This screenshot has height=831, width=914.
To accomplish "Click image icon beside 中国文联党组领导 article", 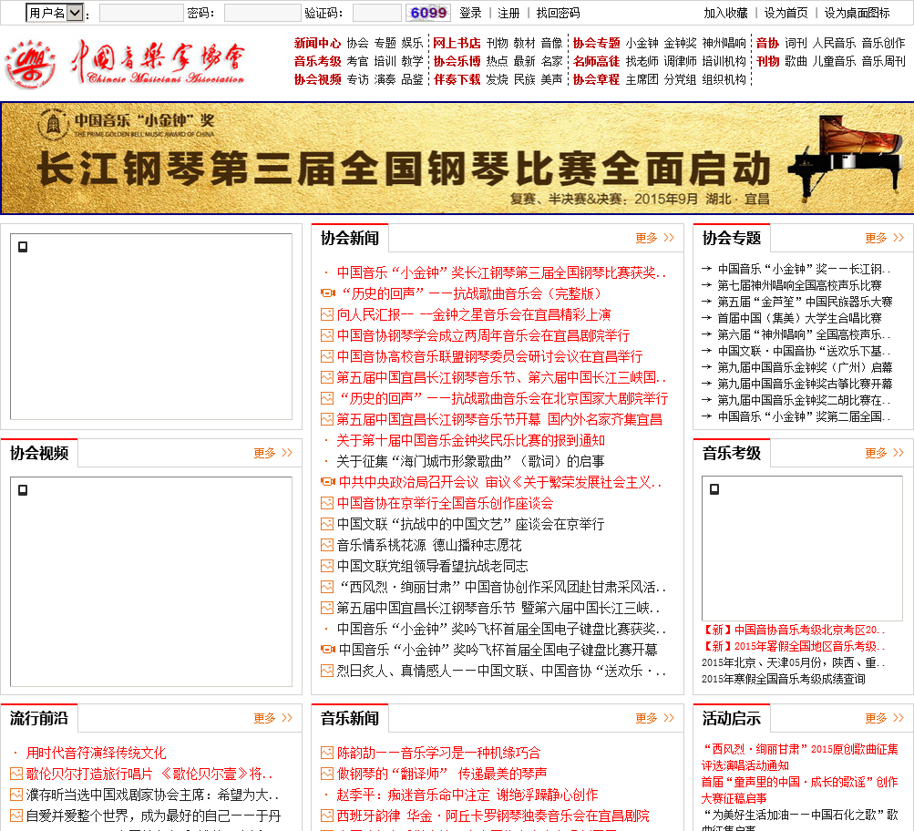I will click(327, 567).
